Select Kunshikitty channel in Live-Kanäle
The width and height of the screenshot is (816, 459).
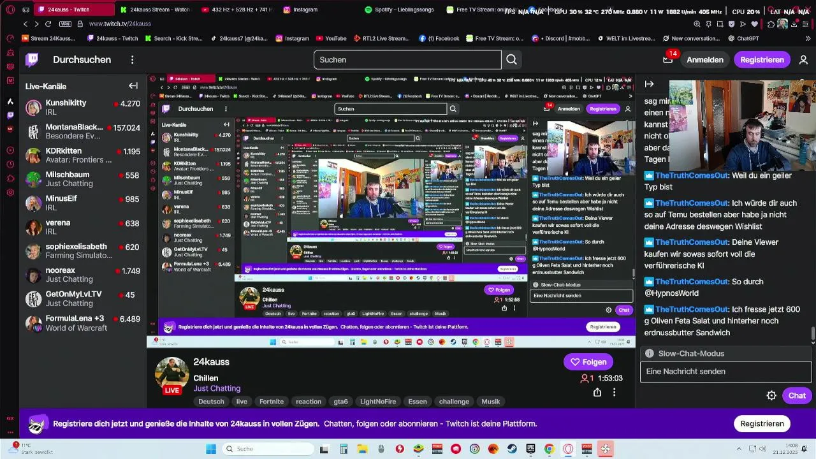[x=83, y=107]
